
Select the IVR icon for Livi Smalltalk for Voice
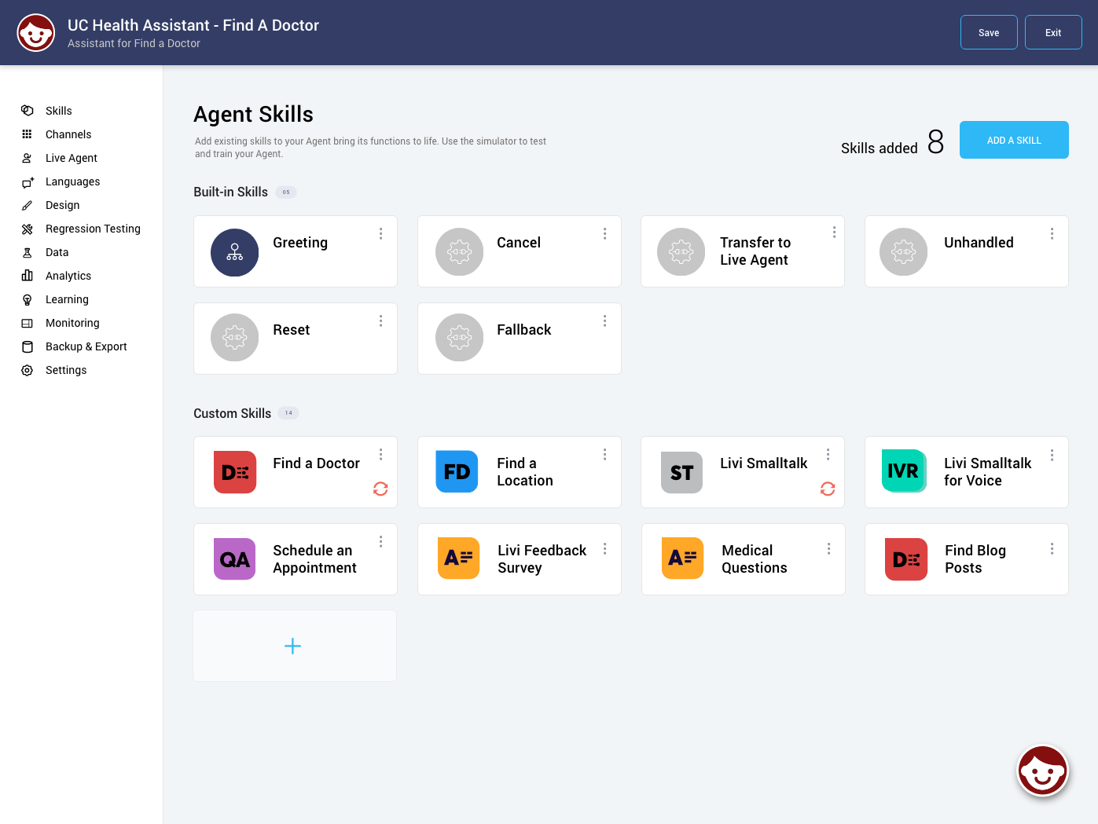click(x=904, y=471)
